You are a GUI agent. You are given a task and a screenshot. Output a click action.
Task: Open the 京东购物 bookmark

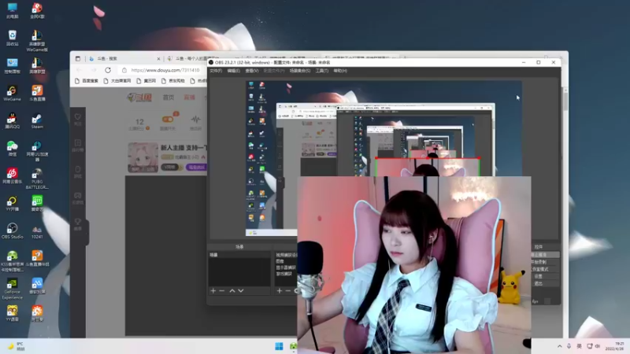(x=173, y=81)
